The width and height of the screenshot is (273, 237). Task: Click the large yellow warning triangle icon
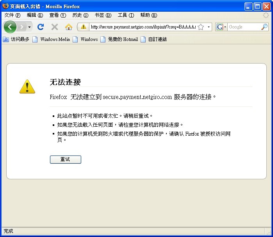coord(27,87)
